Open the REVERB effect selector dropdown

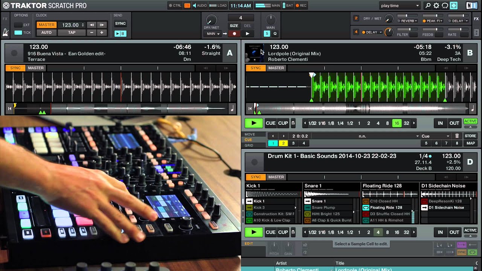(408, 21)
